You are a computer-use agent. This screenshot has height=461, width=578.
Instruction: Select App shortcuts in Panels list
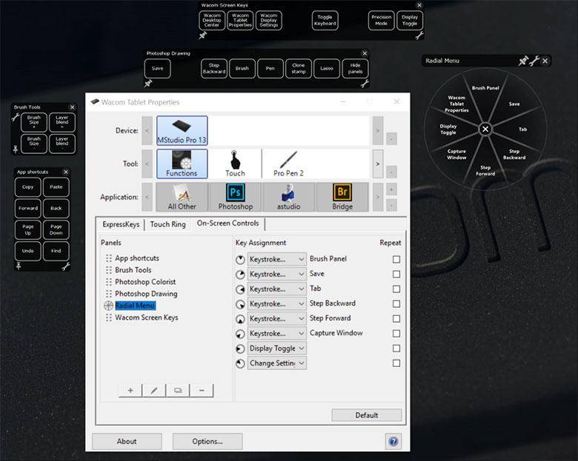click(x=137, y=258)
